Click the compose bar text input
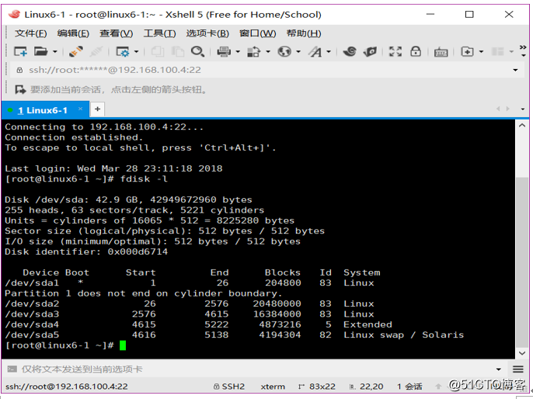 255,369
